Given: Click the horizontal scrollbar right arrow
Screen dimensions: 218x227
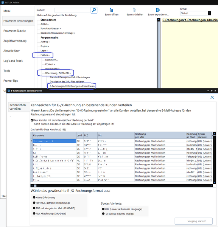Looking at the screenshot, I should (x=211, y=186).
